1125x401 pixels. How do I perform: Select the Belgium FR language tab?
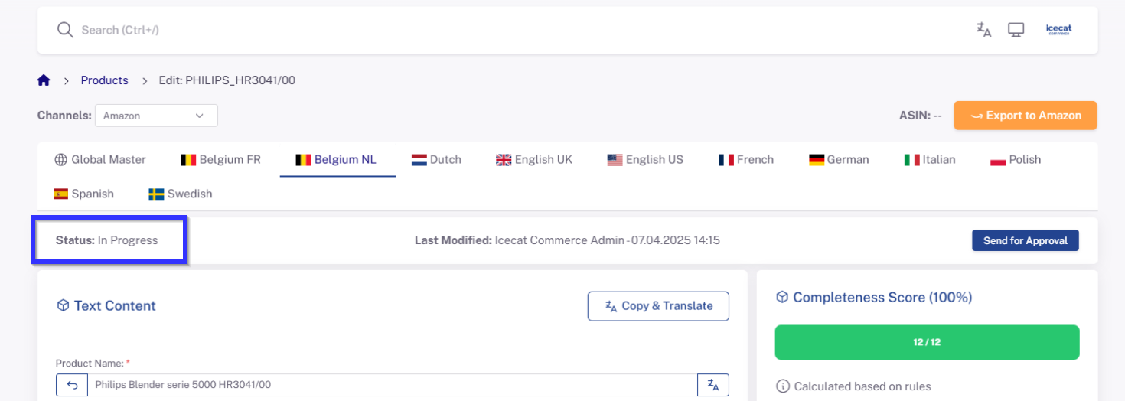[220, 160]
